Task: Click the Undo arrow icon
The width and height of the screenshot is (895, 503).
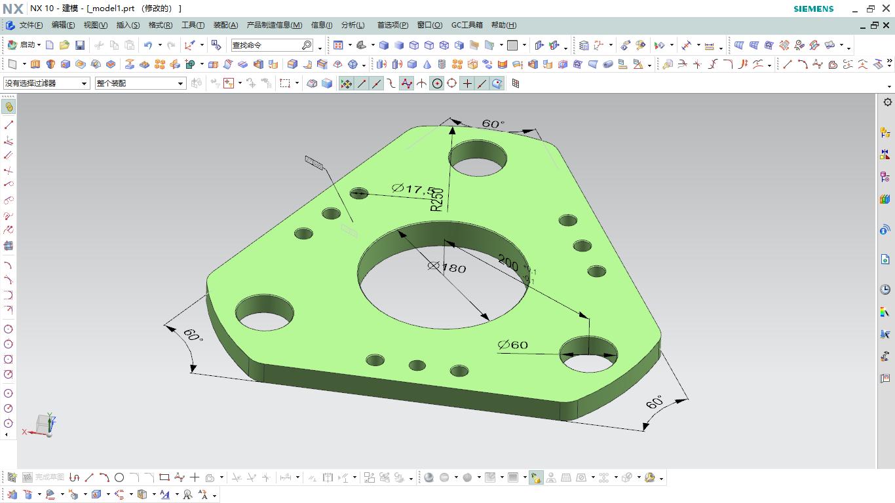Action: (148, 45)
